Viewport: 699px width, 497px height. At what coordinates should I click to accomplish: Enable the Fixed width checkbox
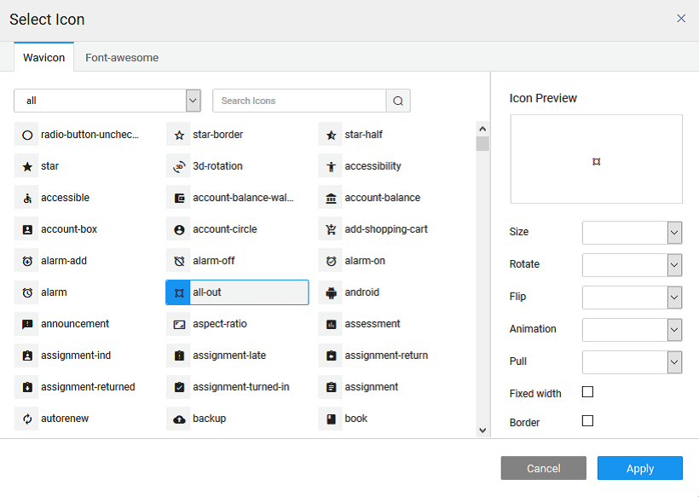(587, 392)
